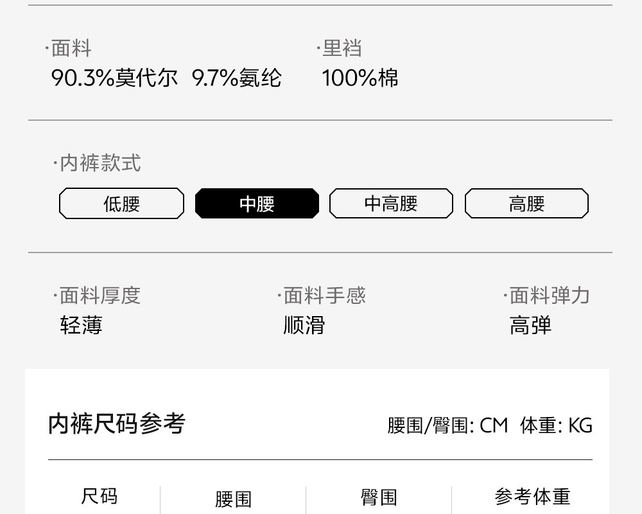This screenshot has width=642, height=514.
Task: Click the 90.3%莫代尔 fabric text
Action: click(x=114, y=78)
